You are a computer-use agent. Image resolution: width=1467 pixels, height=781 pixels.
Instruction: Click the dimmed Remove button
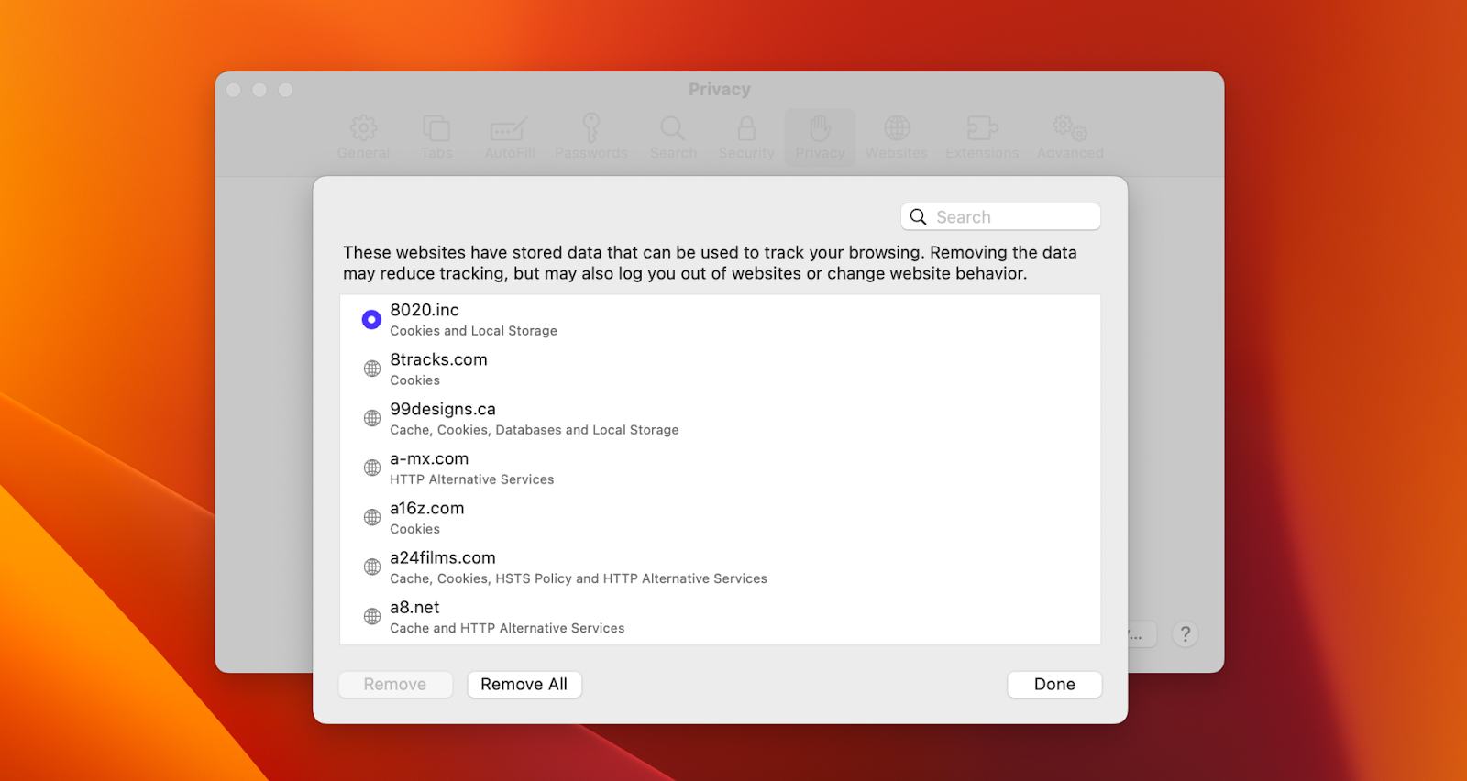(x=395, y=685)
